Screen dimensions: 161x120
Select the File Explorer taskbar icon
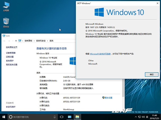(x=77, y=117)
